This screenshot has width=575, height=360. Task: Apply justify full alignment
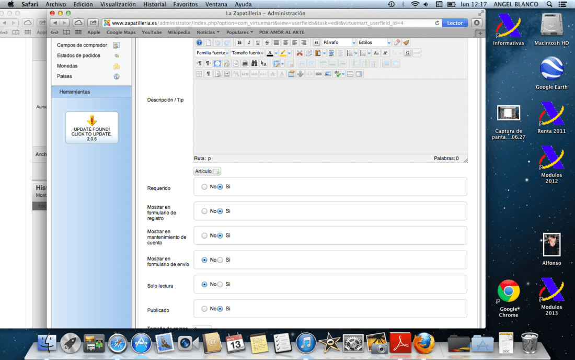(x=276, y=42)
